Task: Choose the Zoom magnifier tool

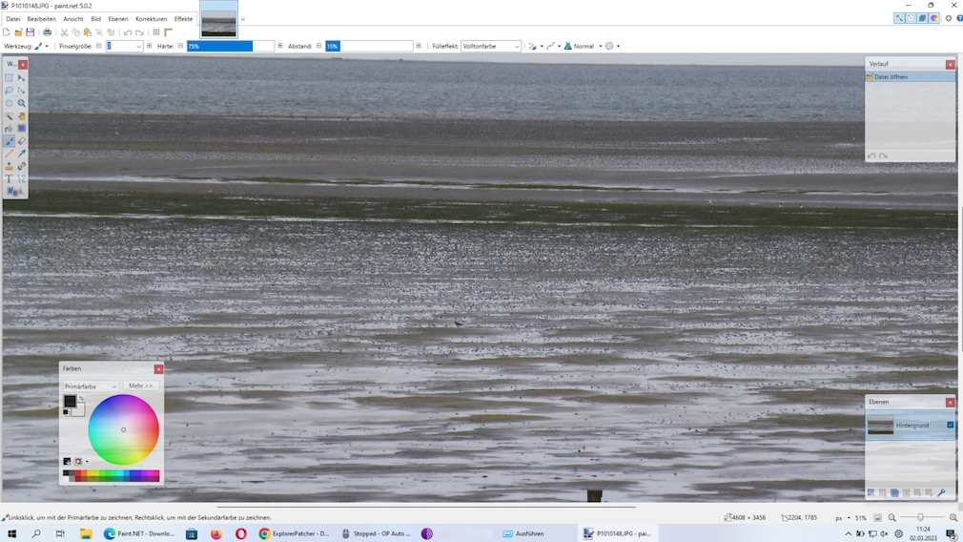Action: pyautogui.click(x=22, y=103)
